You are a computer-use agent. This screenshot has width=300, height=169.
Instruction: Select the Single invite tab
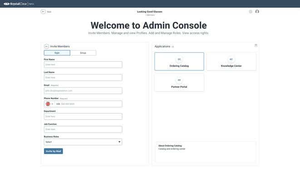(57, 53)
